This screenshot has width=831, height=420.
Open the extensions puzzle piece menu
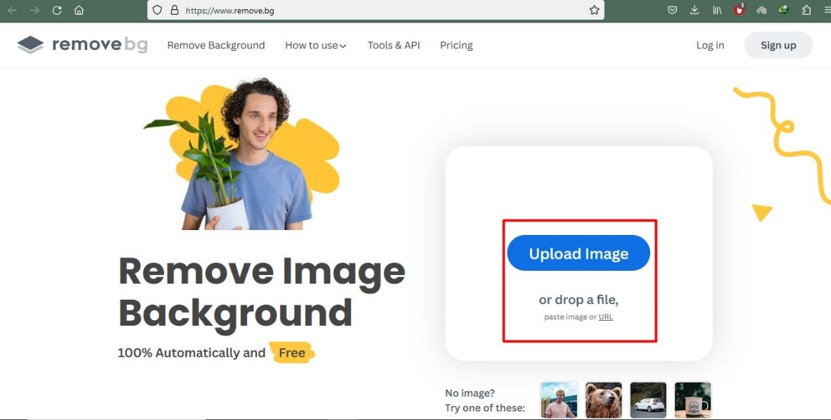(x=806, y=10)
